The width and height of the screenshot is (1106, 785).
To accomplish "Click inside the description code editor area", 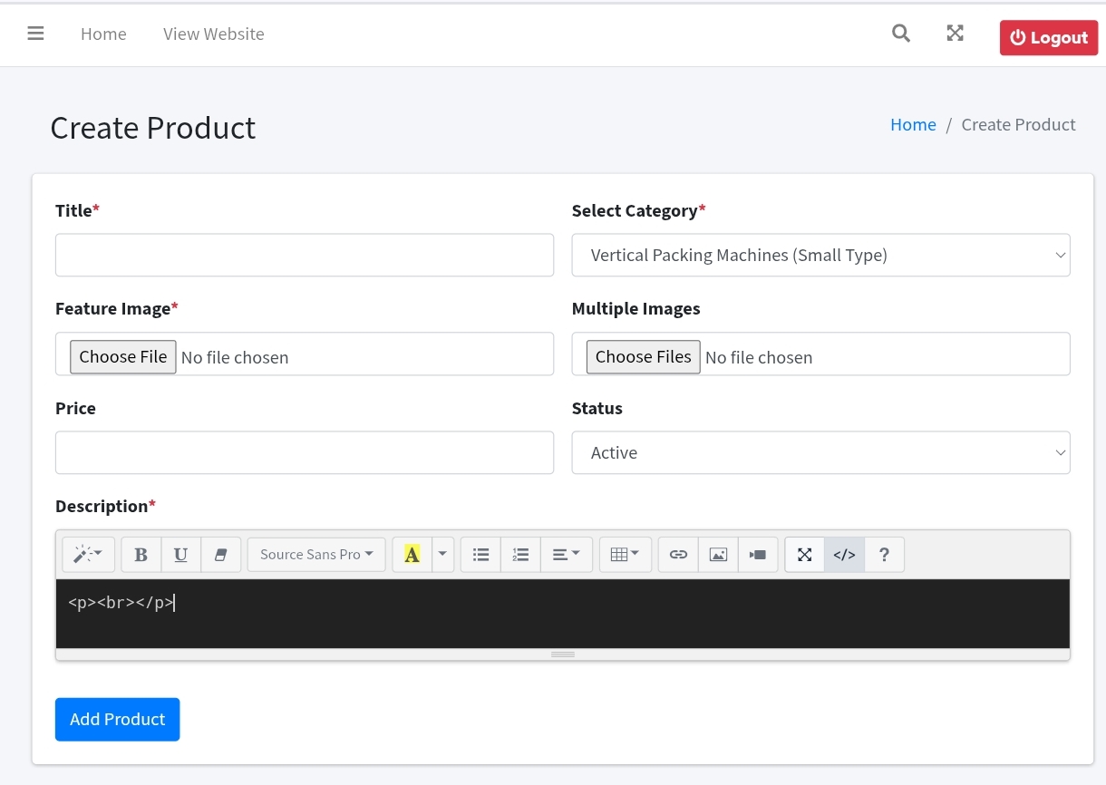I will click(x=562, y=614).
